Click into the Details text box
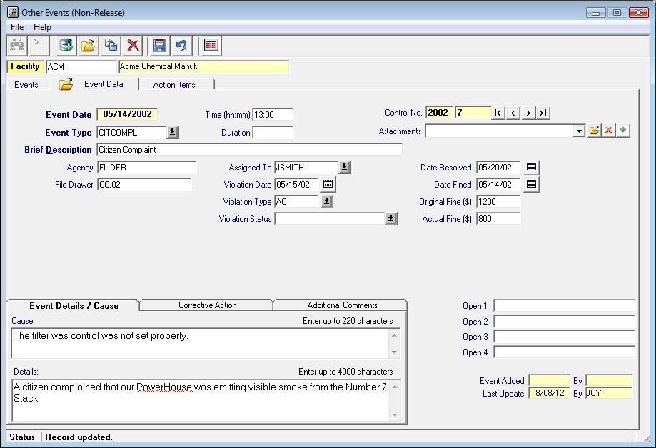 pos(201,400)
